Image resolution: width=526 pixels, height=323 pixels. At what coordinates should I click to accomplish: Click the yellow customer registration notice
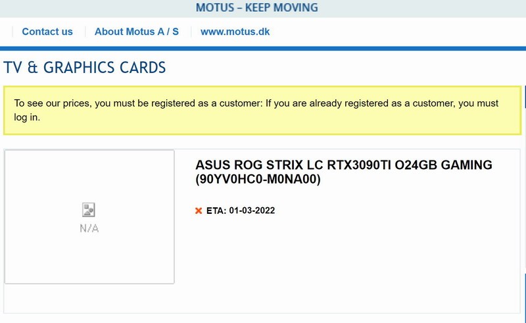(262, 111)
